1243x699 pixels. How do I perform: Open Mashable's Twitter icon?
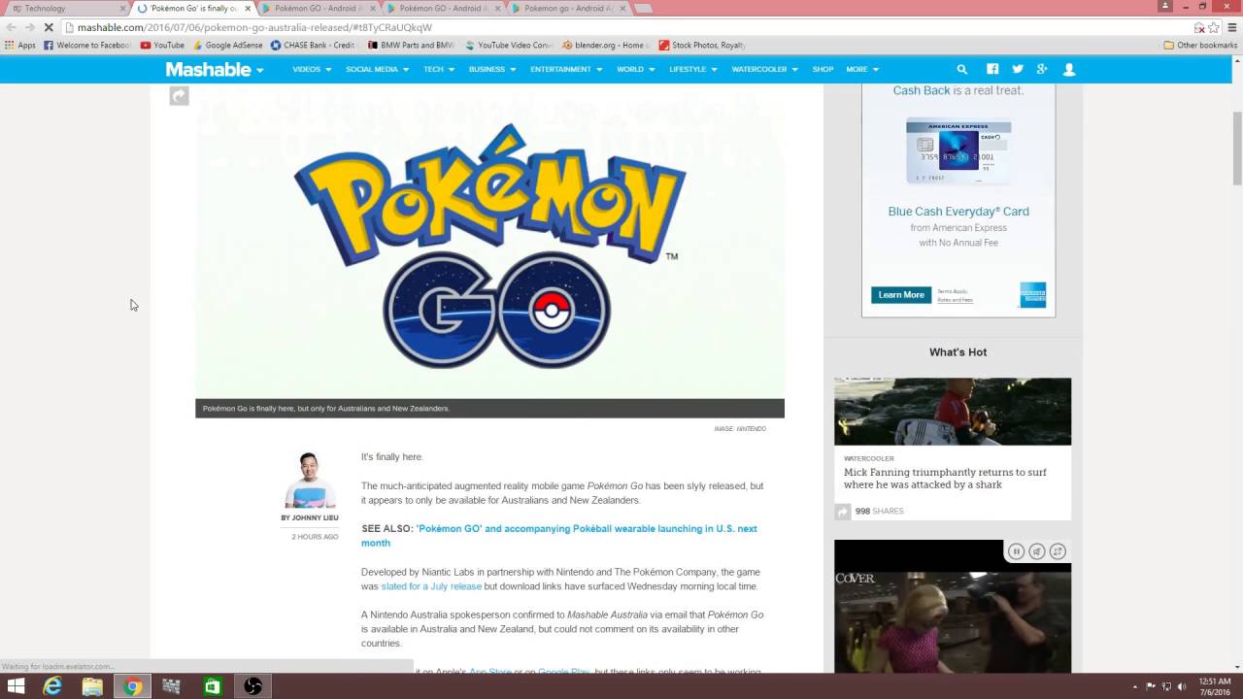(x=1018, y=70)
